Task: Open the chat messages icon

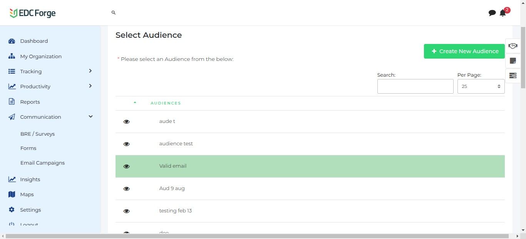Action: (x=492, y=13)
